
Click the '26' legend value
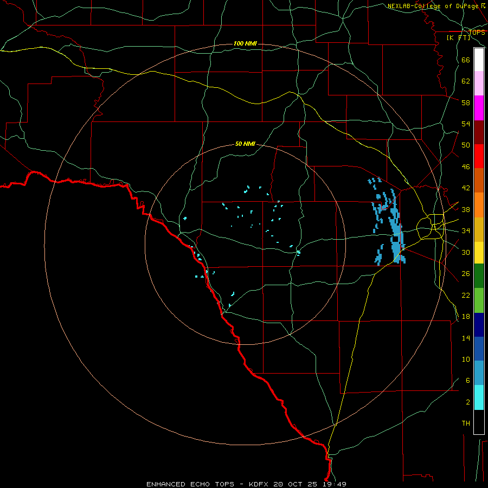[x=466, y=274]
